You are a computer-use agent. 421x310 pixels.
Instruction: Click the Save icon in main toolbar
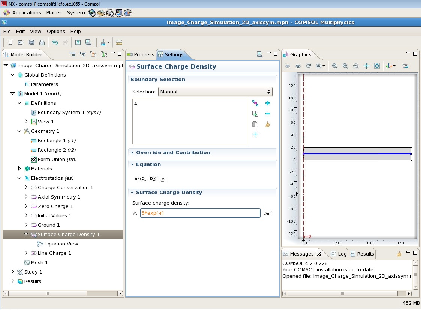click(32, 42)
